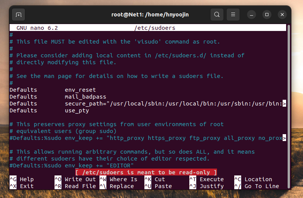Click the > overflow marker on http_proxy line
The height and width of the screenshot is (198, 303).
click(x=284, y=138)
